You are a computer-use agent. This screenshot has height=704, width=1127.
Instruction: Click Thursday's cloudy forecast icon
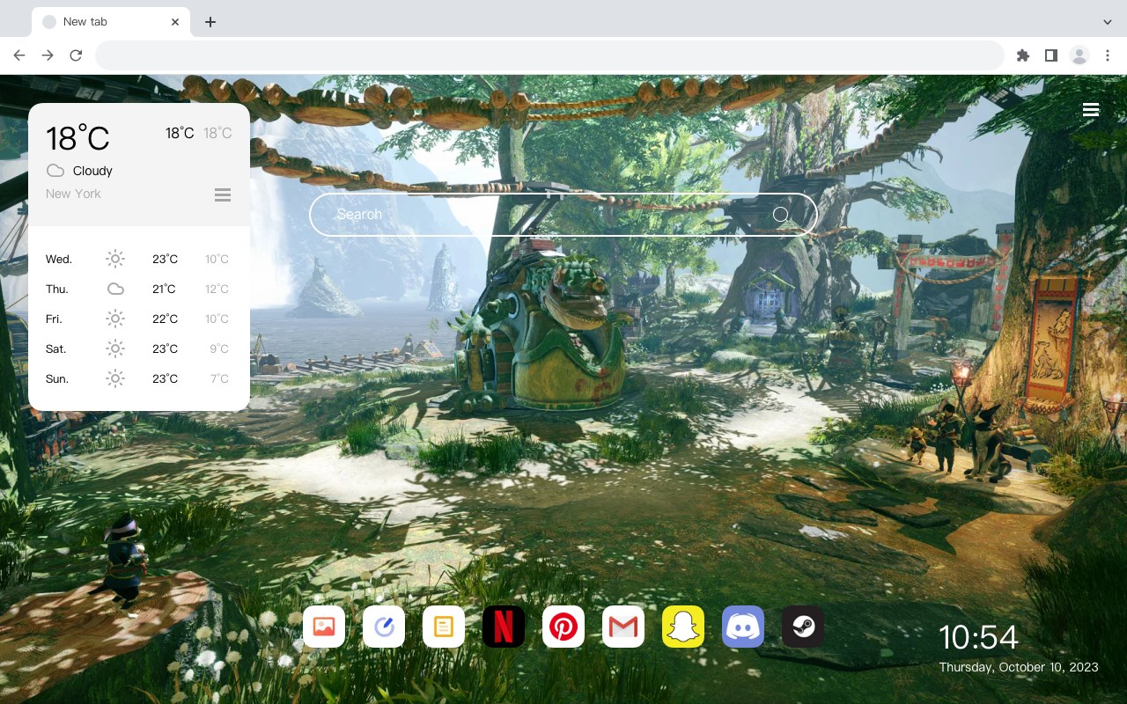coord(115,289)
